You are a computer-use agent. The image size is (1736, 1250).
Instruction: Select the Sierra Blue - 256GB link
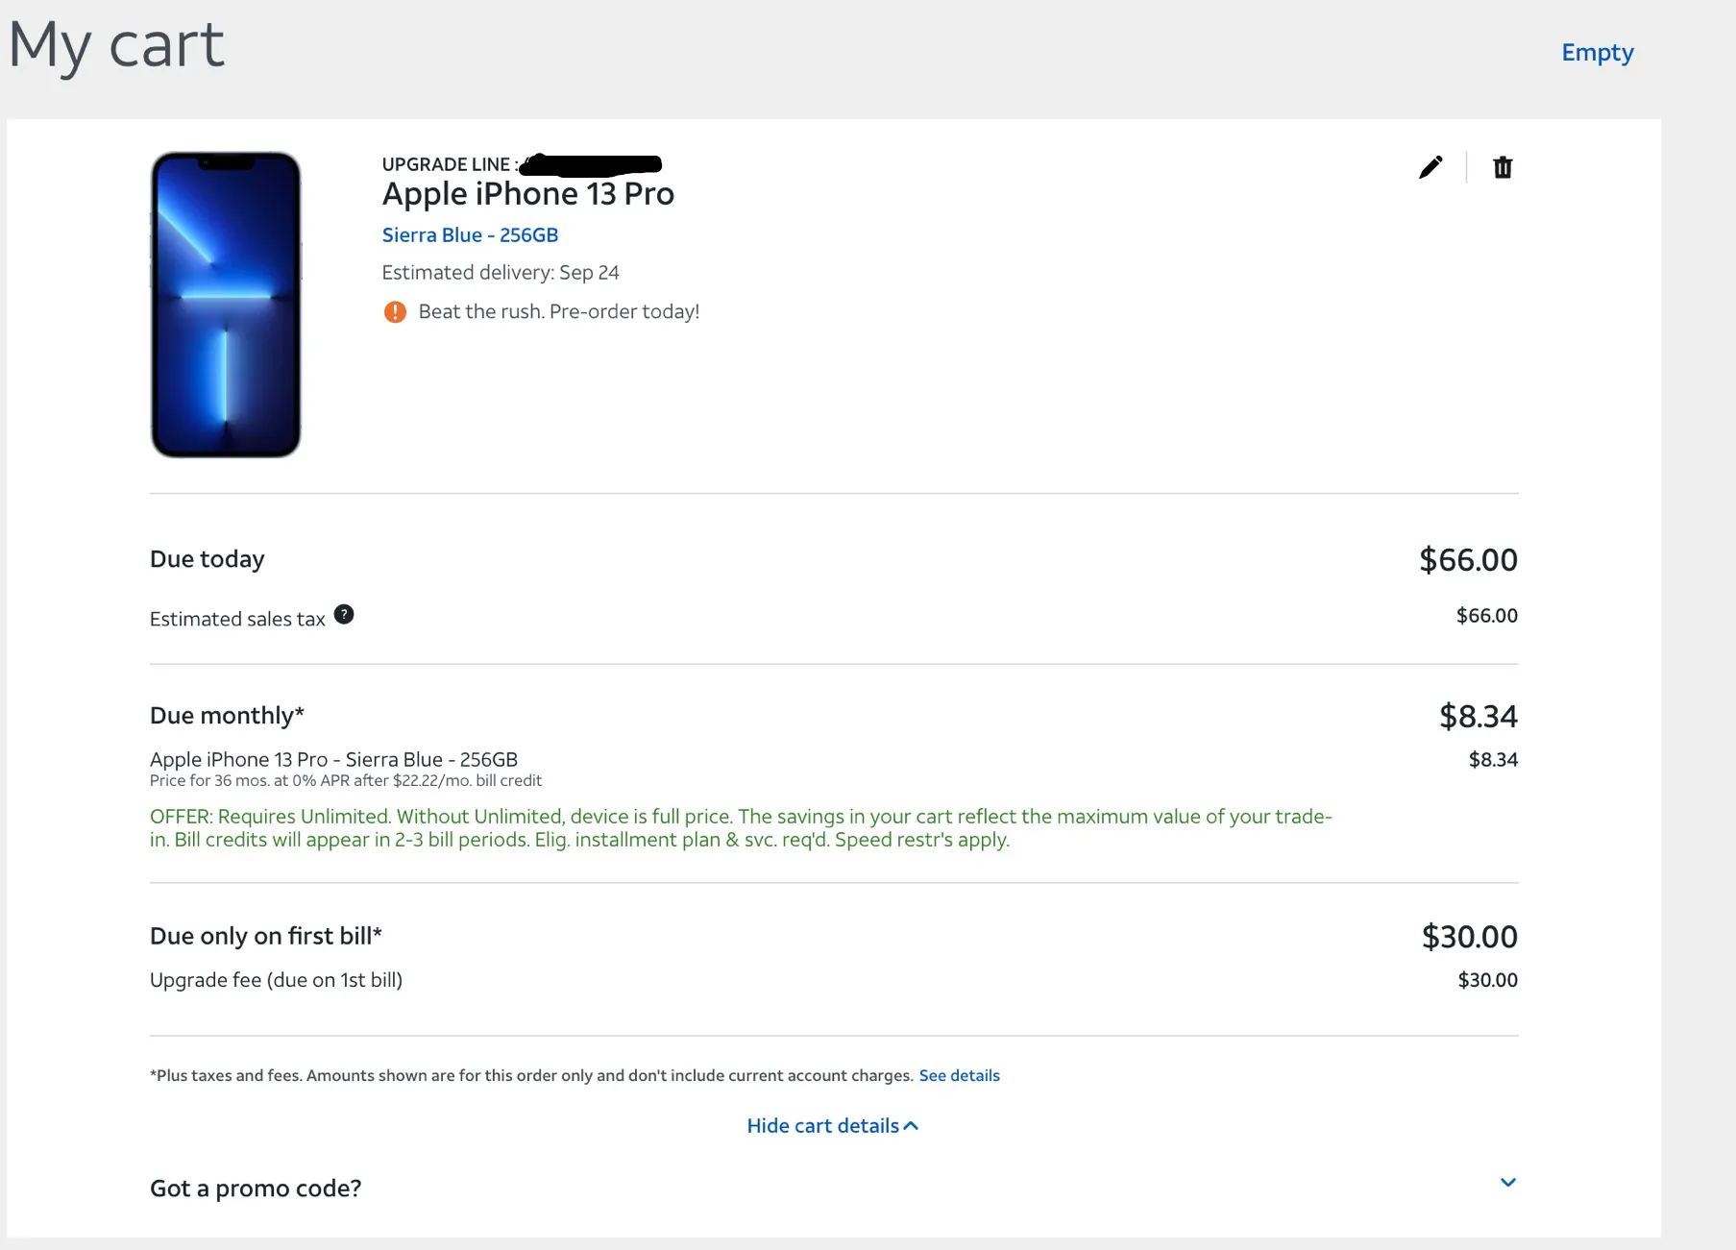(x=470, y=235)
